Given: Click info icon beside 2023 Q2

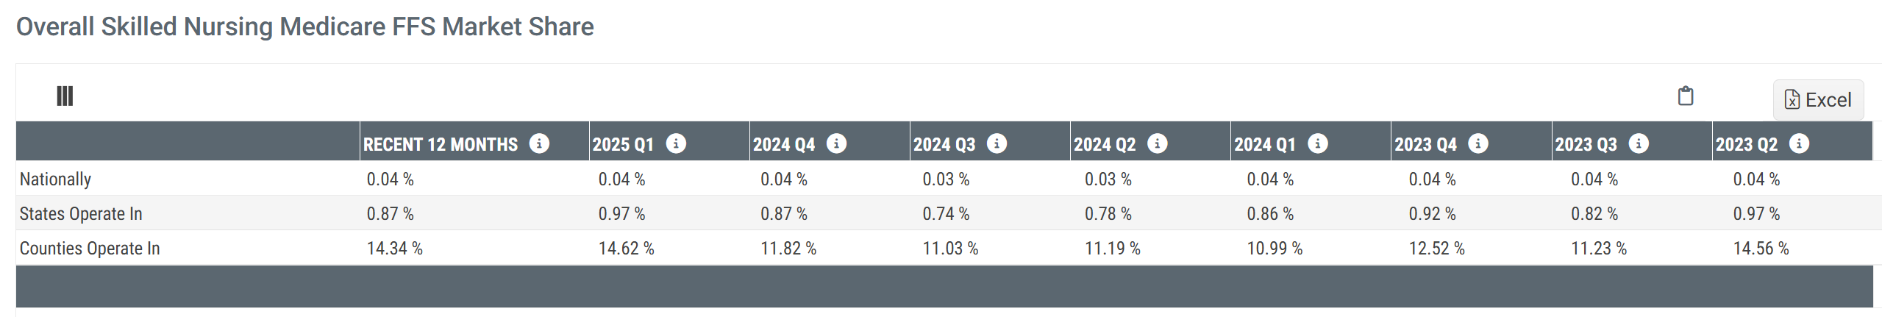Looking at the screenshot, I should (1798, 143).
